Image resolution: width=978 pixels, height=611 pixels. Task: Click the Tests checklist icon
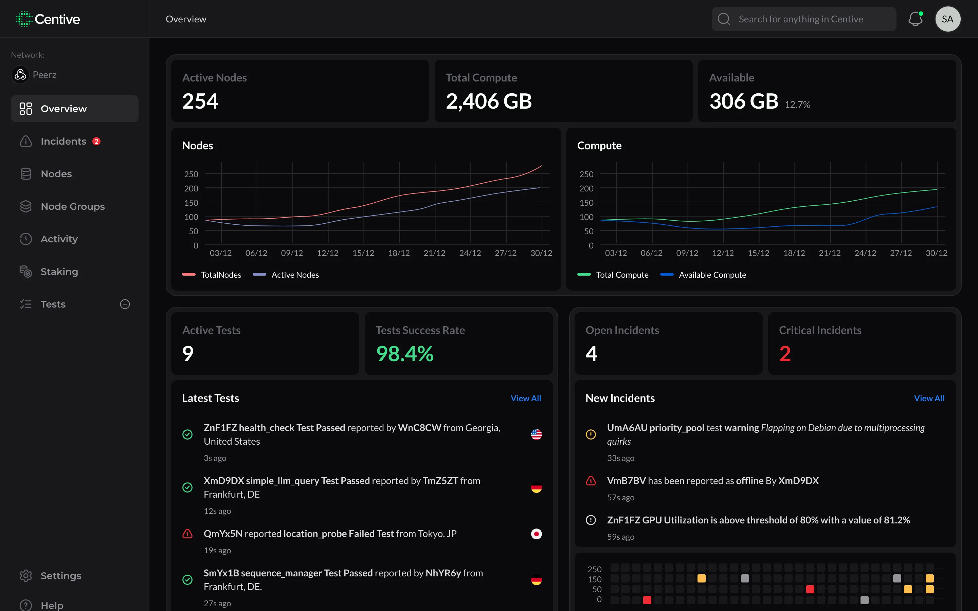[26, 304]
